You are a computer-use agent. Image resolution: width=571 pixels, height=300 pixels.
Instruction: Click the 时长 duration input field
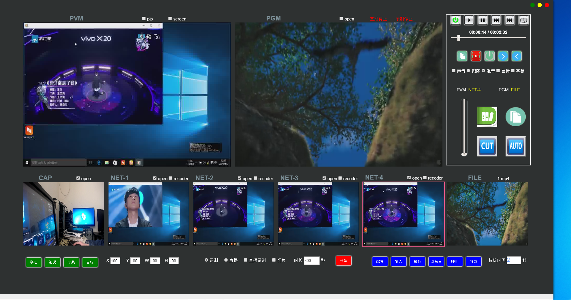[312, 261]
